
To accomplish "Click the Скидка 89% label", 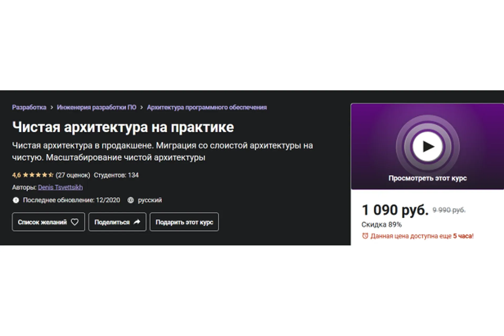I will pyautogui.click(x=382, y=225).
